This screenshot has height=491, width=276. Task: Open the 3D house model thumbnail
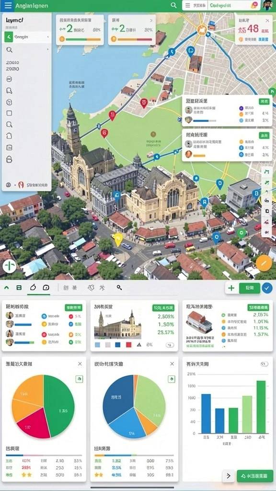[199, 322]
